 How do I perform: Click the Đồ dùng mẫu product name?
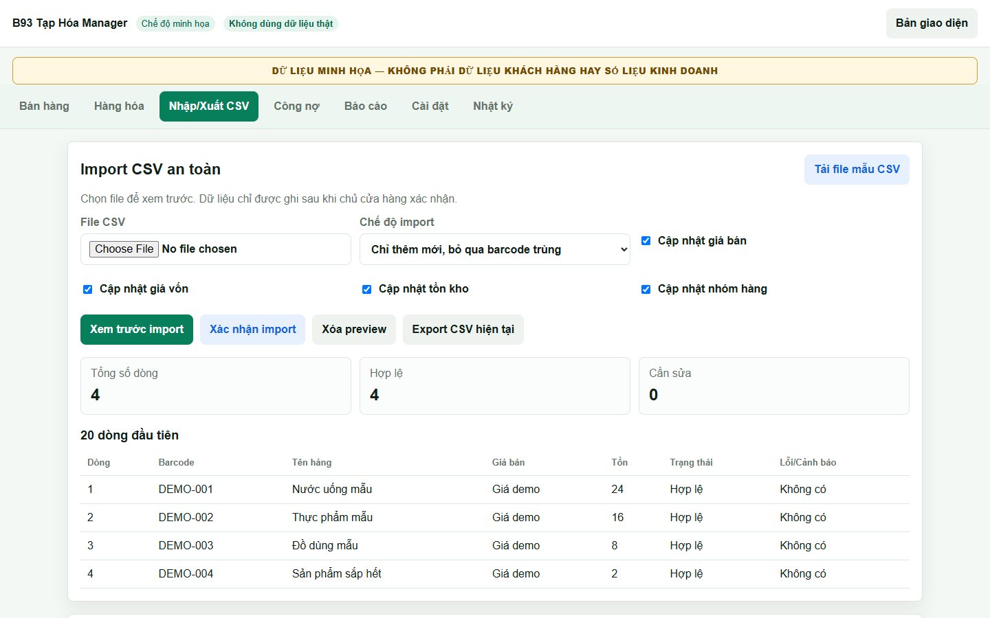coord(325,546)
